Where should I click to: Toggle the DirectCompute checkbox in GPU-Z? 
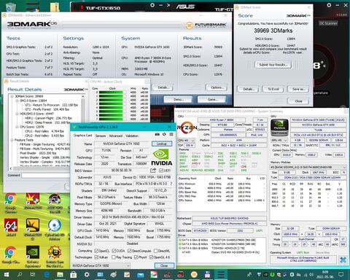(130, 251)
